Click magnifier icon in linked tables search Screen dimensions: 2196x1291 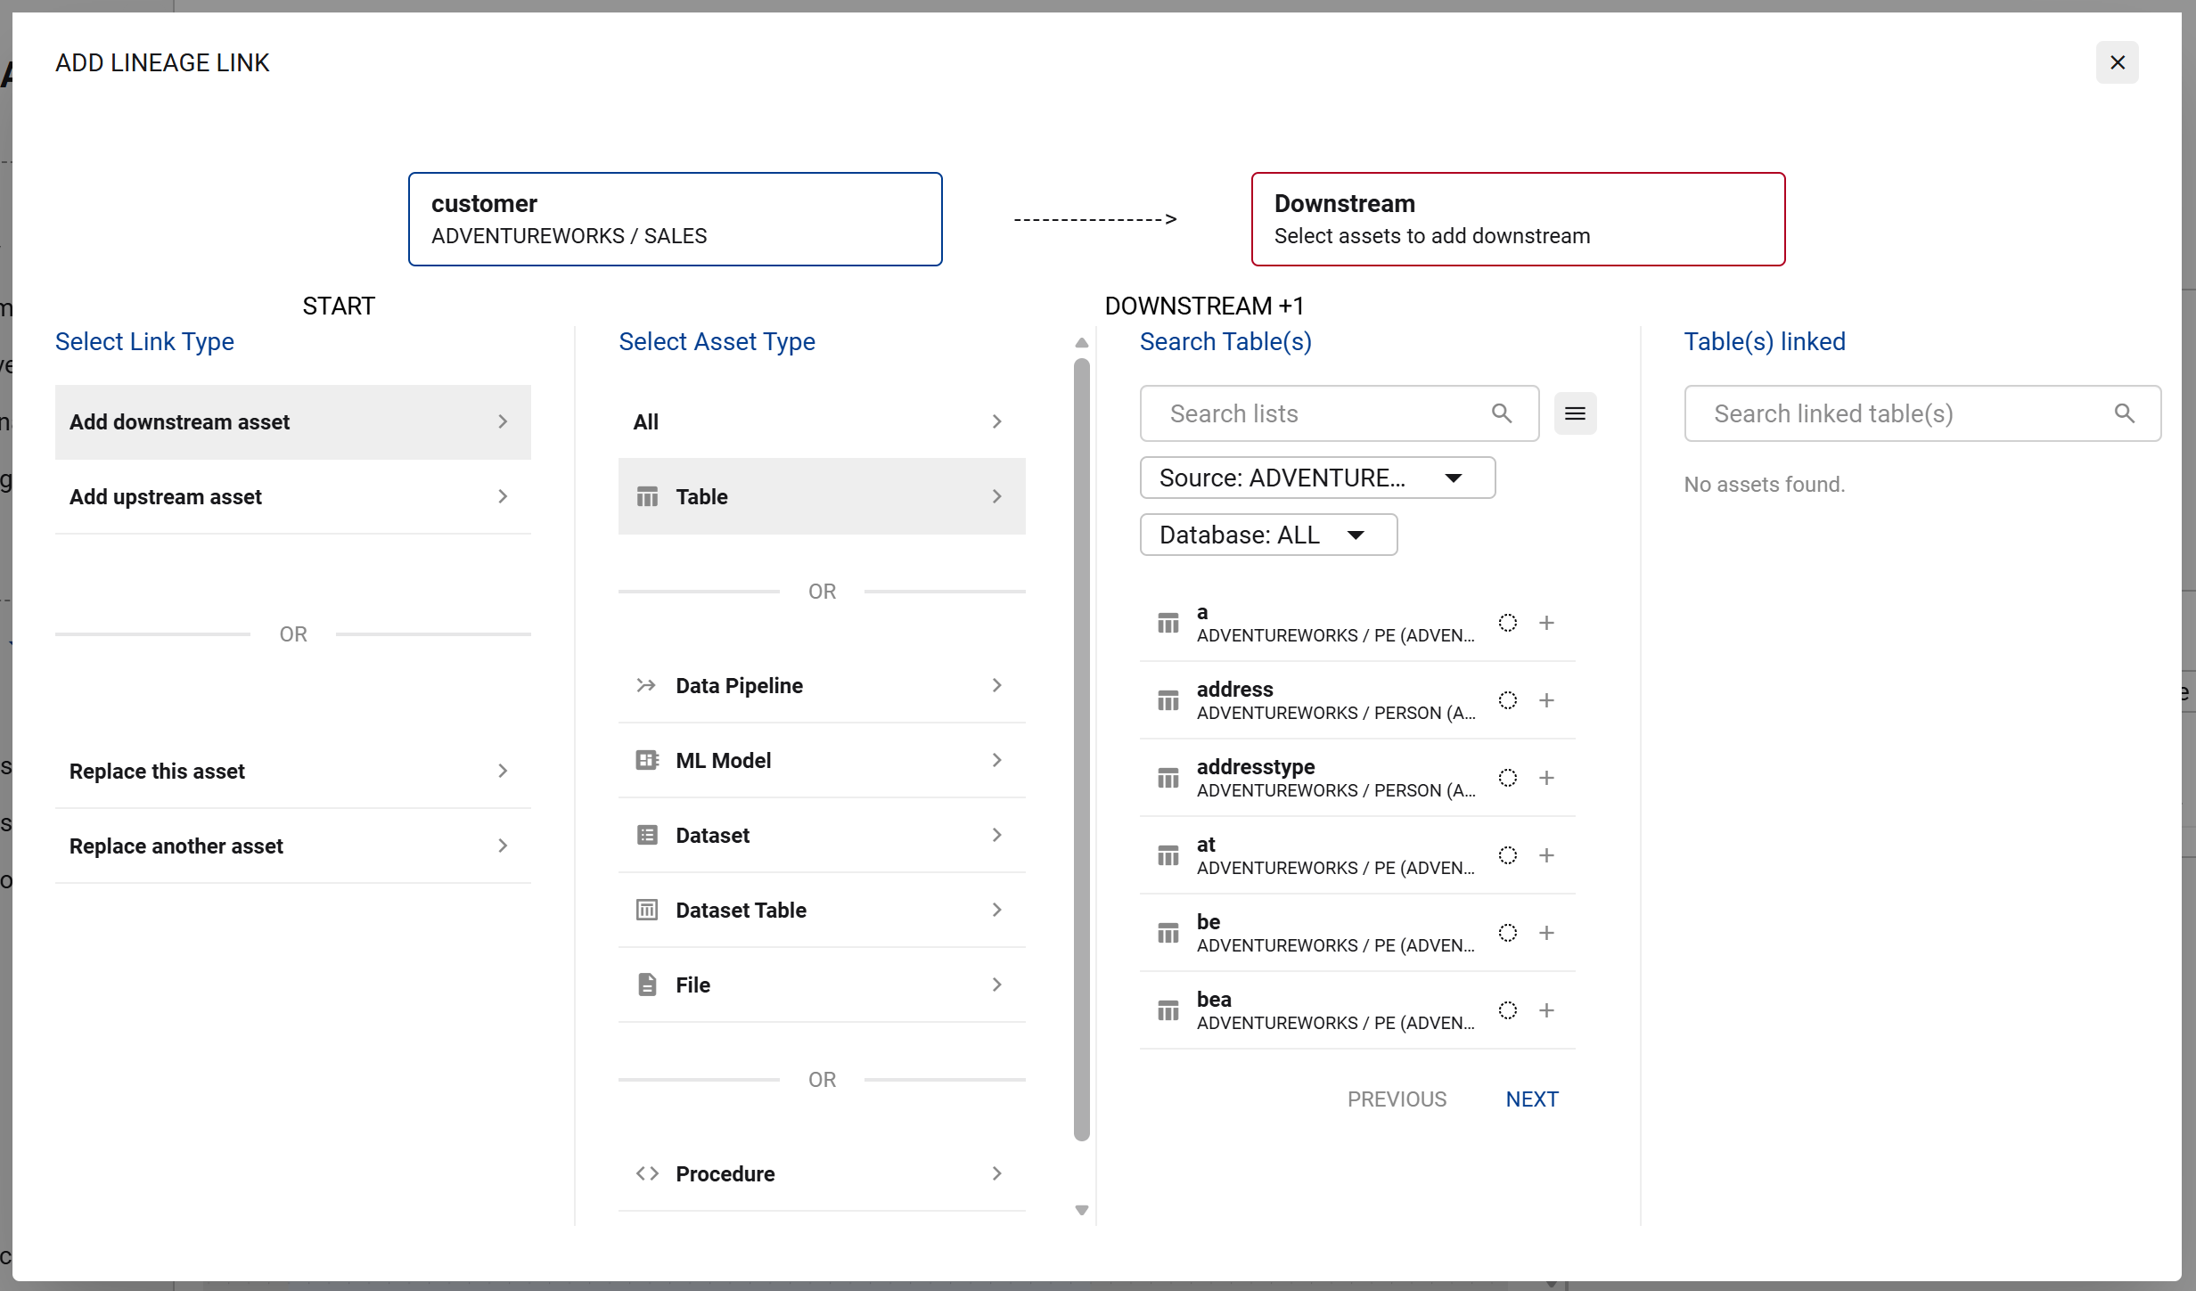point(2124,413)
